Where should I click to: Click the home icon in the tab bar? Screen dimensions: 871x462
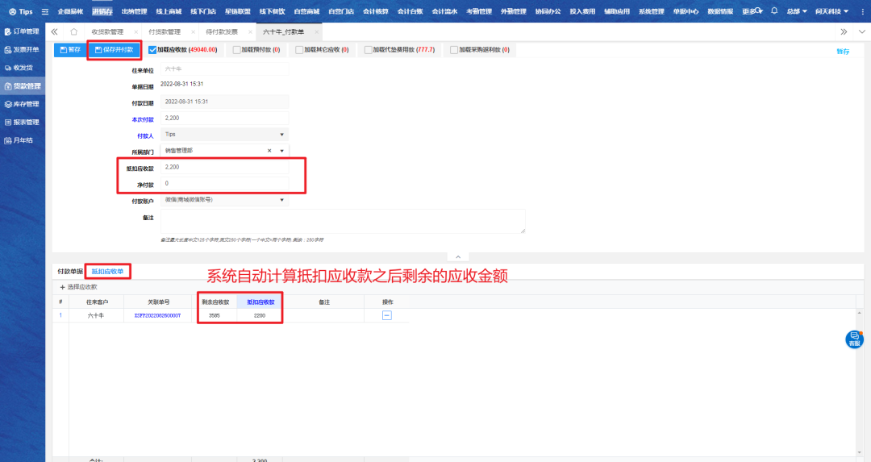[73, 31]
